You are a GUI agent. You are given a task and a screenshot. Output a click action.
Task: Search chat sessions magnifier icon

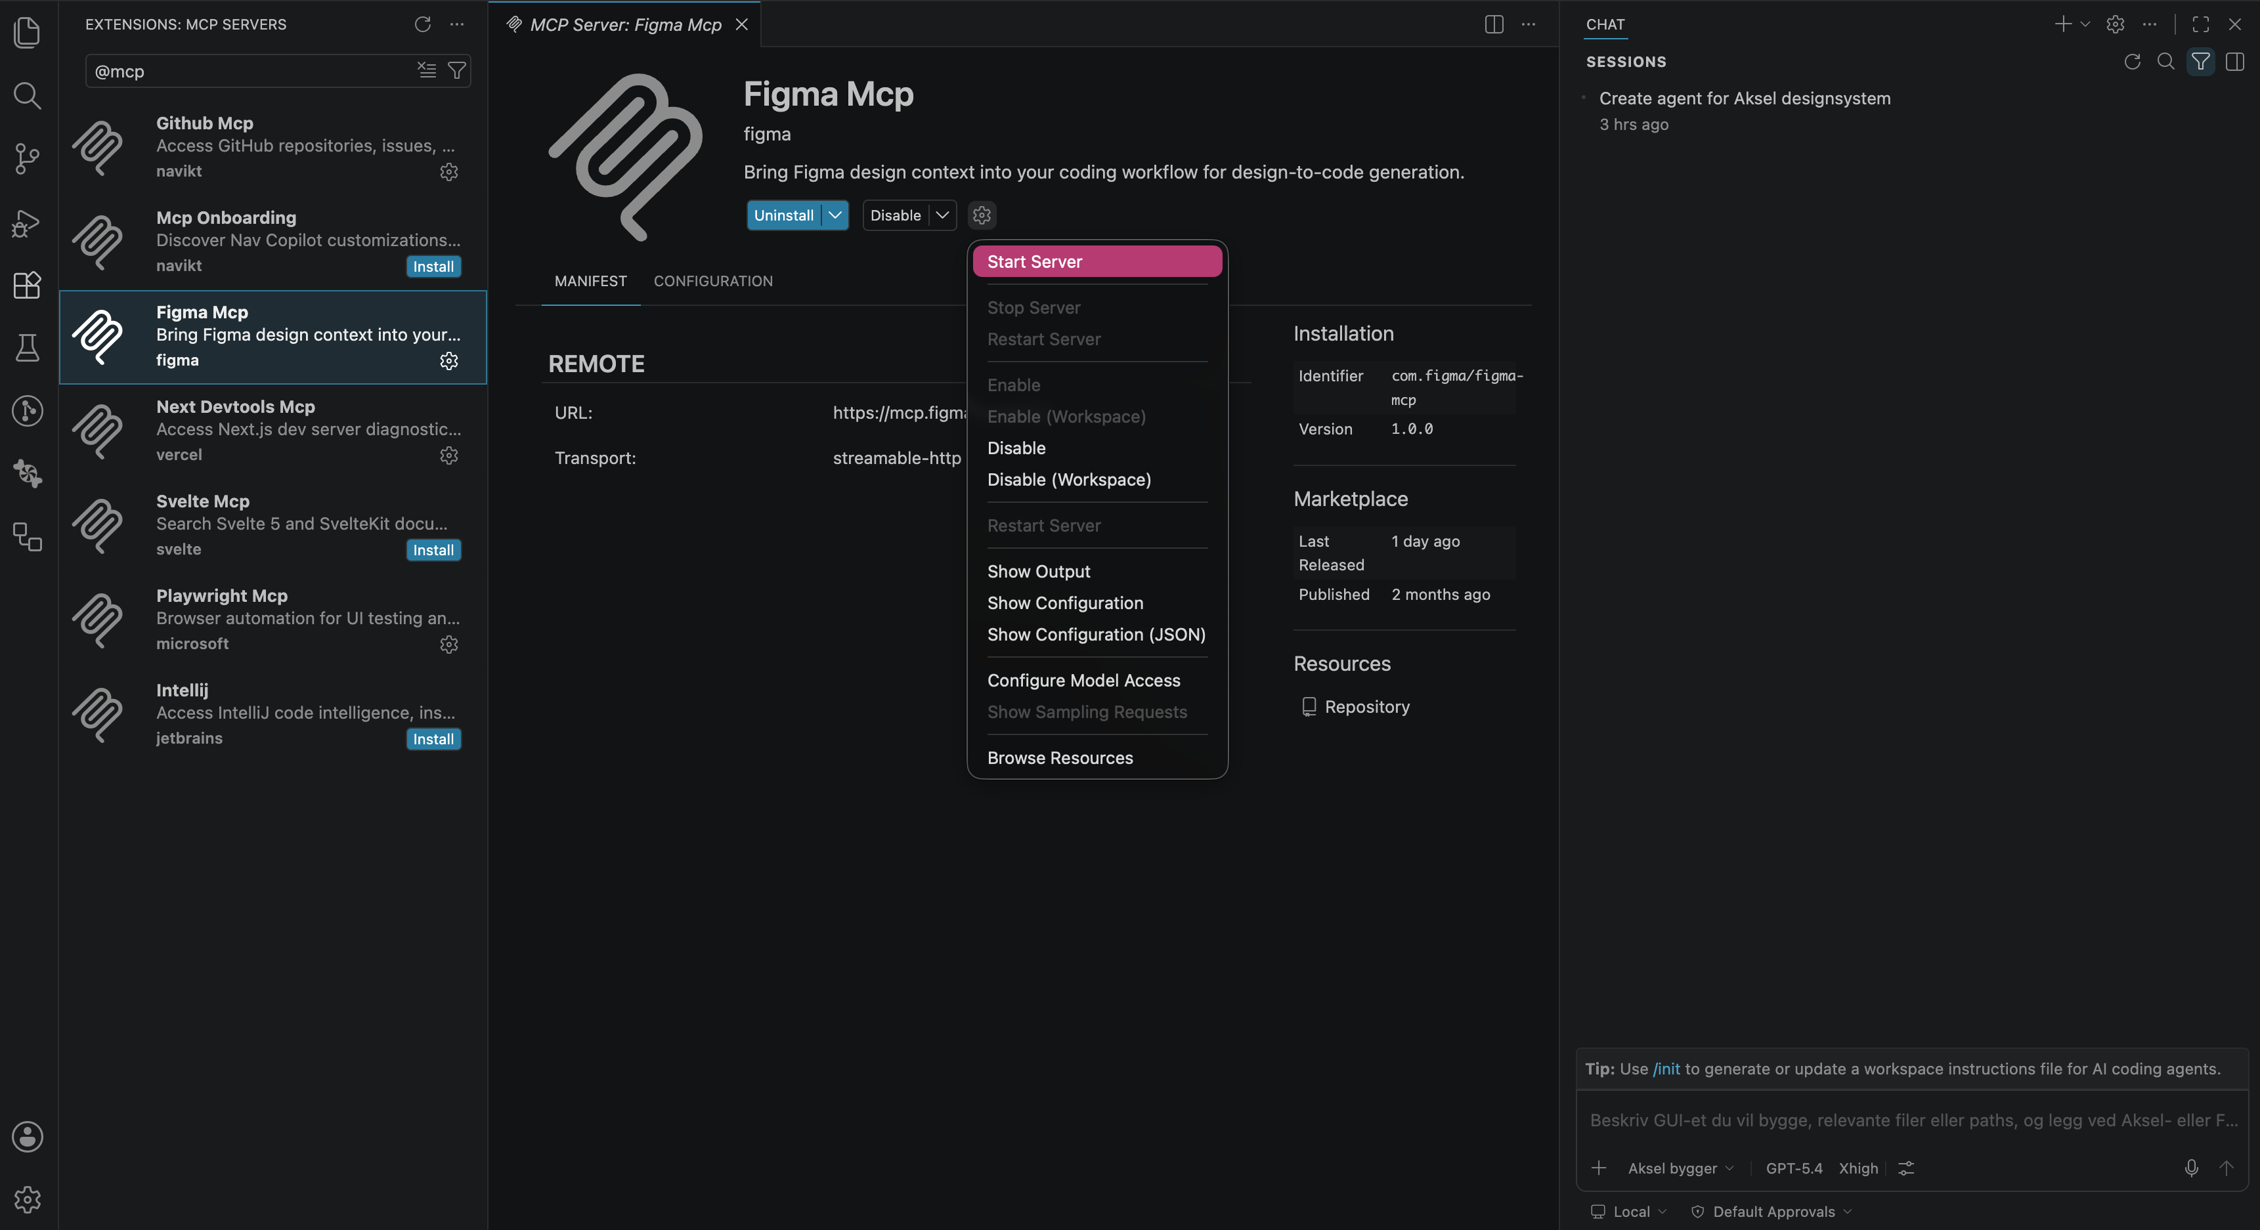[x=2166, y=61]
